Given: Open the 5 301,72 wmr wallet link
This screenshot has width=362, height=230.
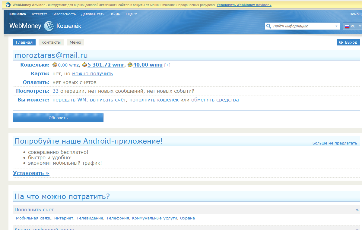Looking at the screenshot, I should click(x=106, y=65).
